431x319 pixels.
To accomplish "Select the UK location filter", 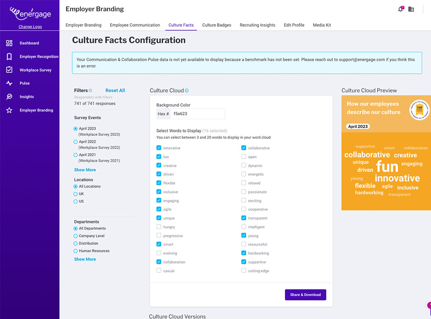I will (76, 194).
